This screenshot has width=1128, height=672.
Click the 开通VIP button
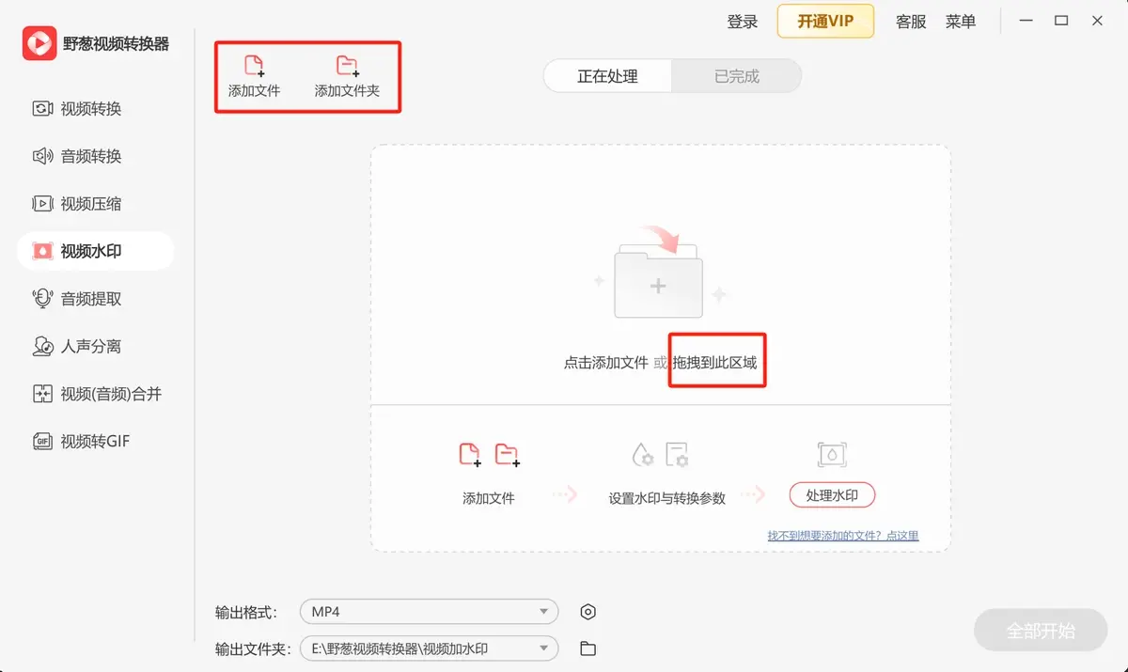(x=825, y=21)
